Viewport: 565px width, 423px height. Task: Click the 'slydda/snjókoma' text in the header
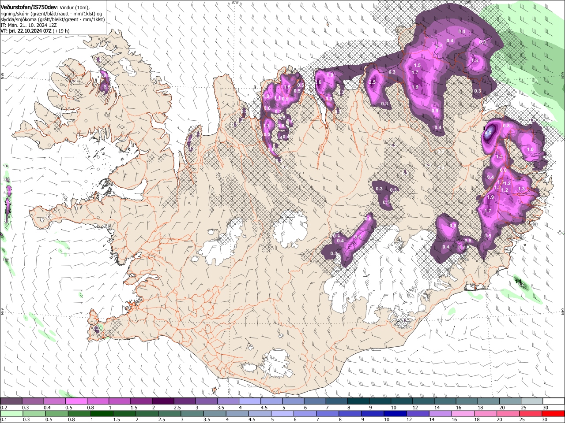19,19
